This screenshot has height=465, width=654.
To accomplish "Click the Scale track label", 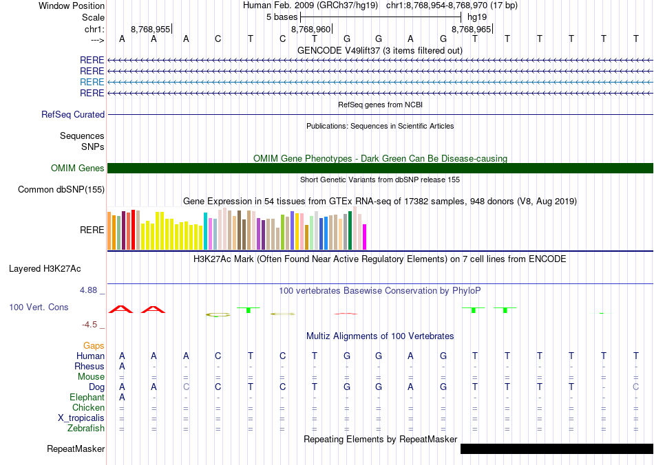I will pyautogui.click(x=93, y=17).
